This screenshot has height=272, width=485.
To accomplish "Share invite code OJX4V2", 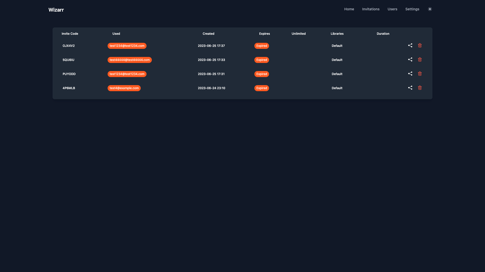I will pyautogui.click(x=410, y=45).
